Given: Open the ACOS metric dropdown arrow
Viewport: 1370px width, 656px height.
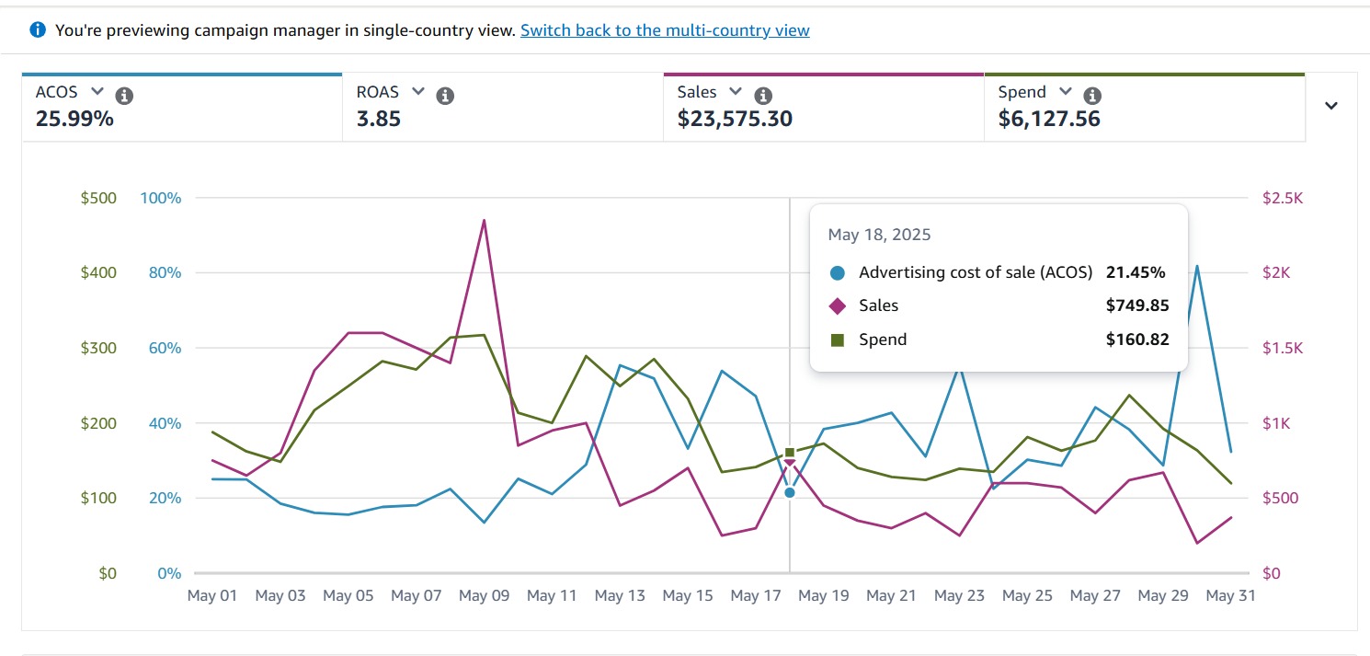Looking at the screenshot, I should pyautogui.click(x=97, y=92).
